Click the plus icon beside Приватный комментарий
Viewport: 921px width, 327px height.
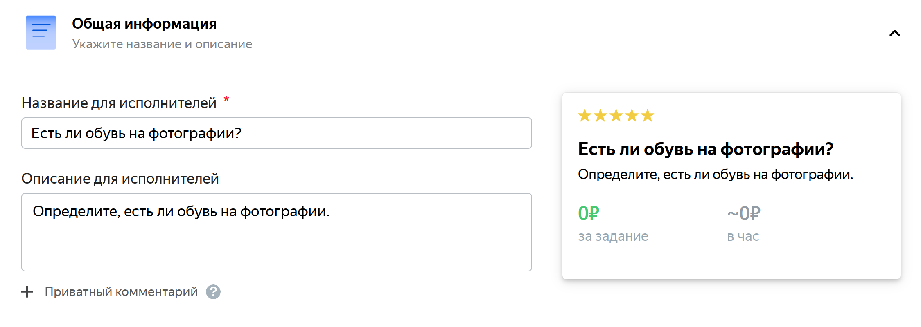27,292
